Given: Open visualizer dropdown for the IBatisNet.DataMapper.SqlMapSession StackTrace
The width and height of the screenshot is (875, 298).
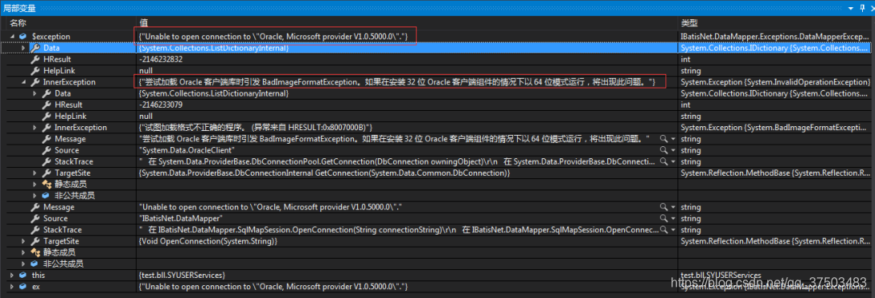Looking at the screenshot, I should click(672, 230).
